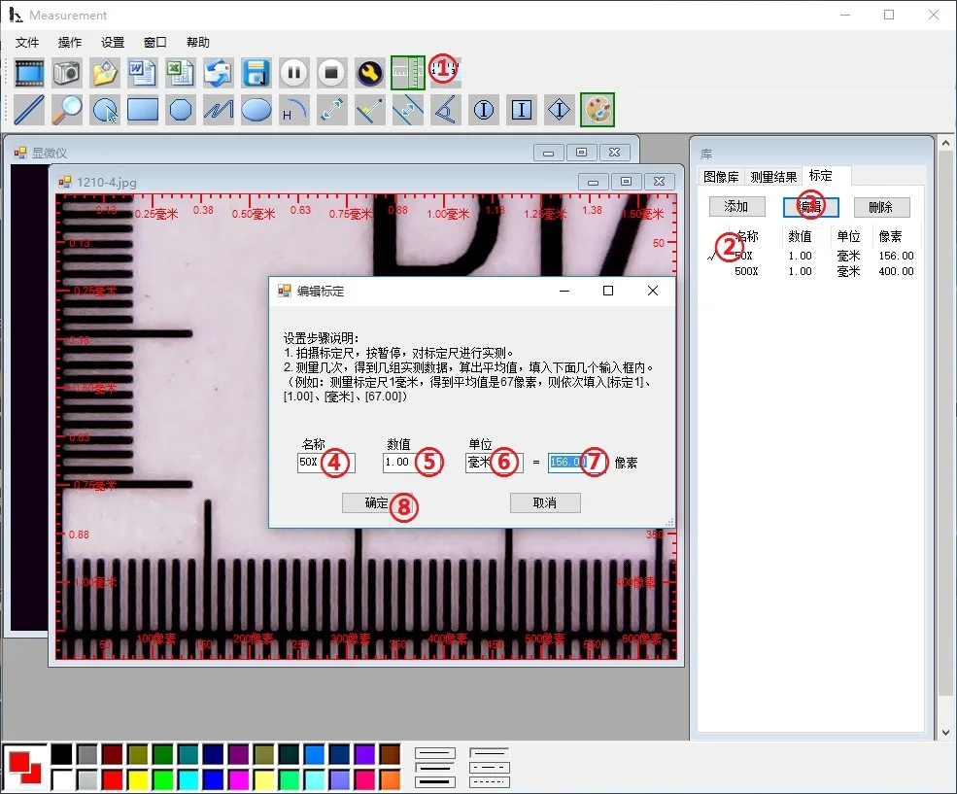Select the diamond I text tool
Screen dimensions: 957x794
point(559,110)
